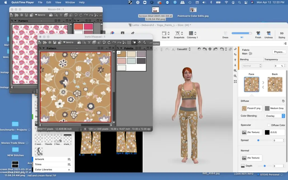This screenshot has width=288, height=180.
Task: Expand the Send to dropdown menu
Action: point(67,42)
